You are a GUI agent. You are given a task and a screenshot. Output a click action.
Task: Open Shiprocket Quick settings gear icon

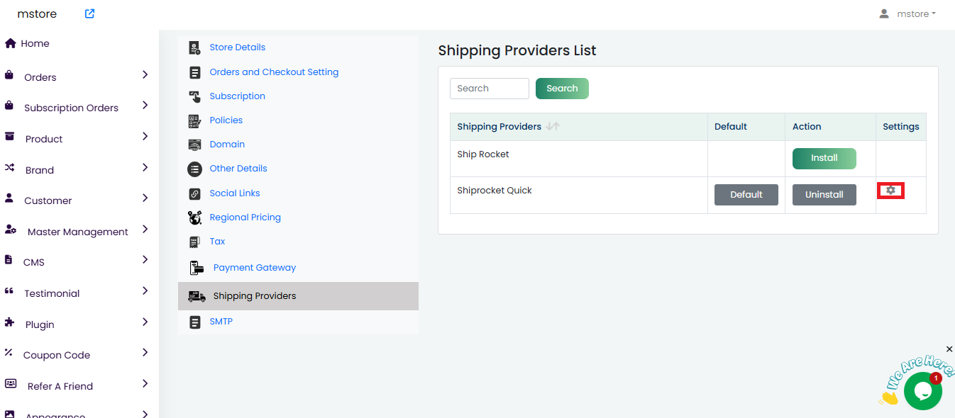tap(890, 191)
